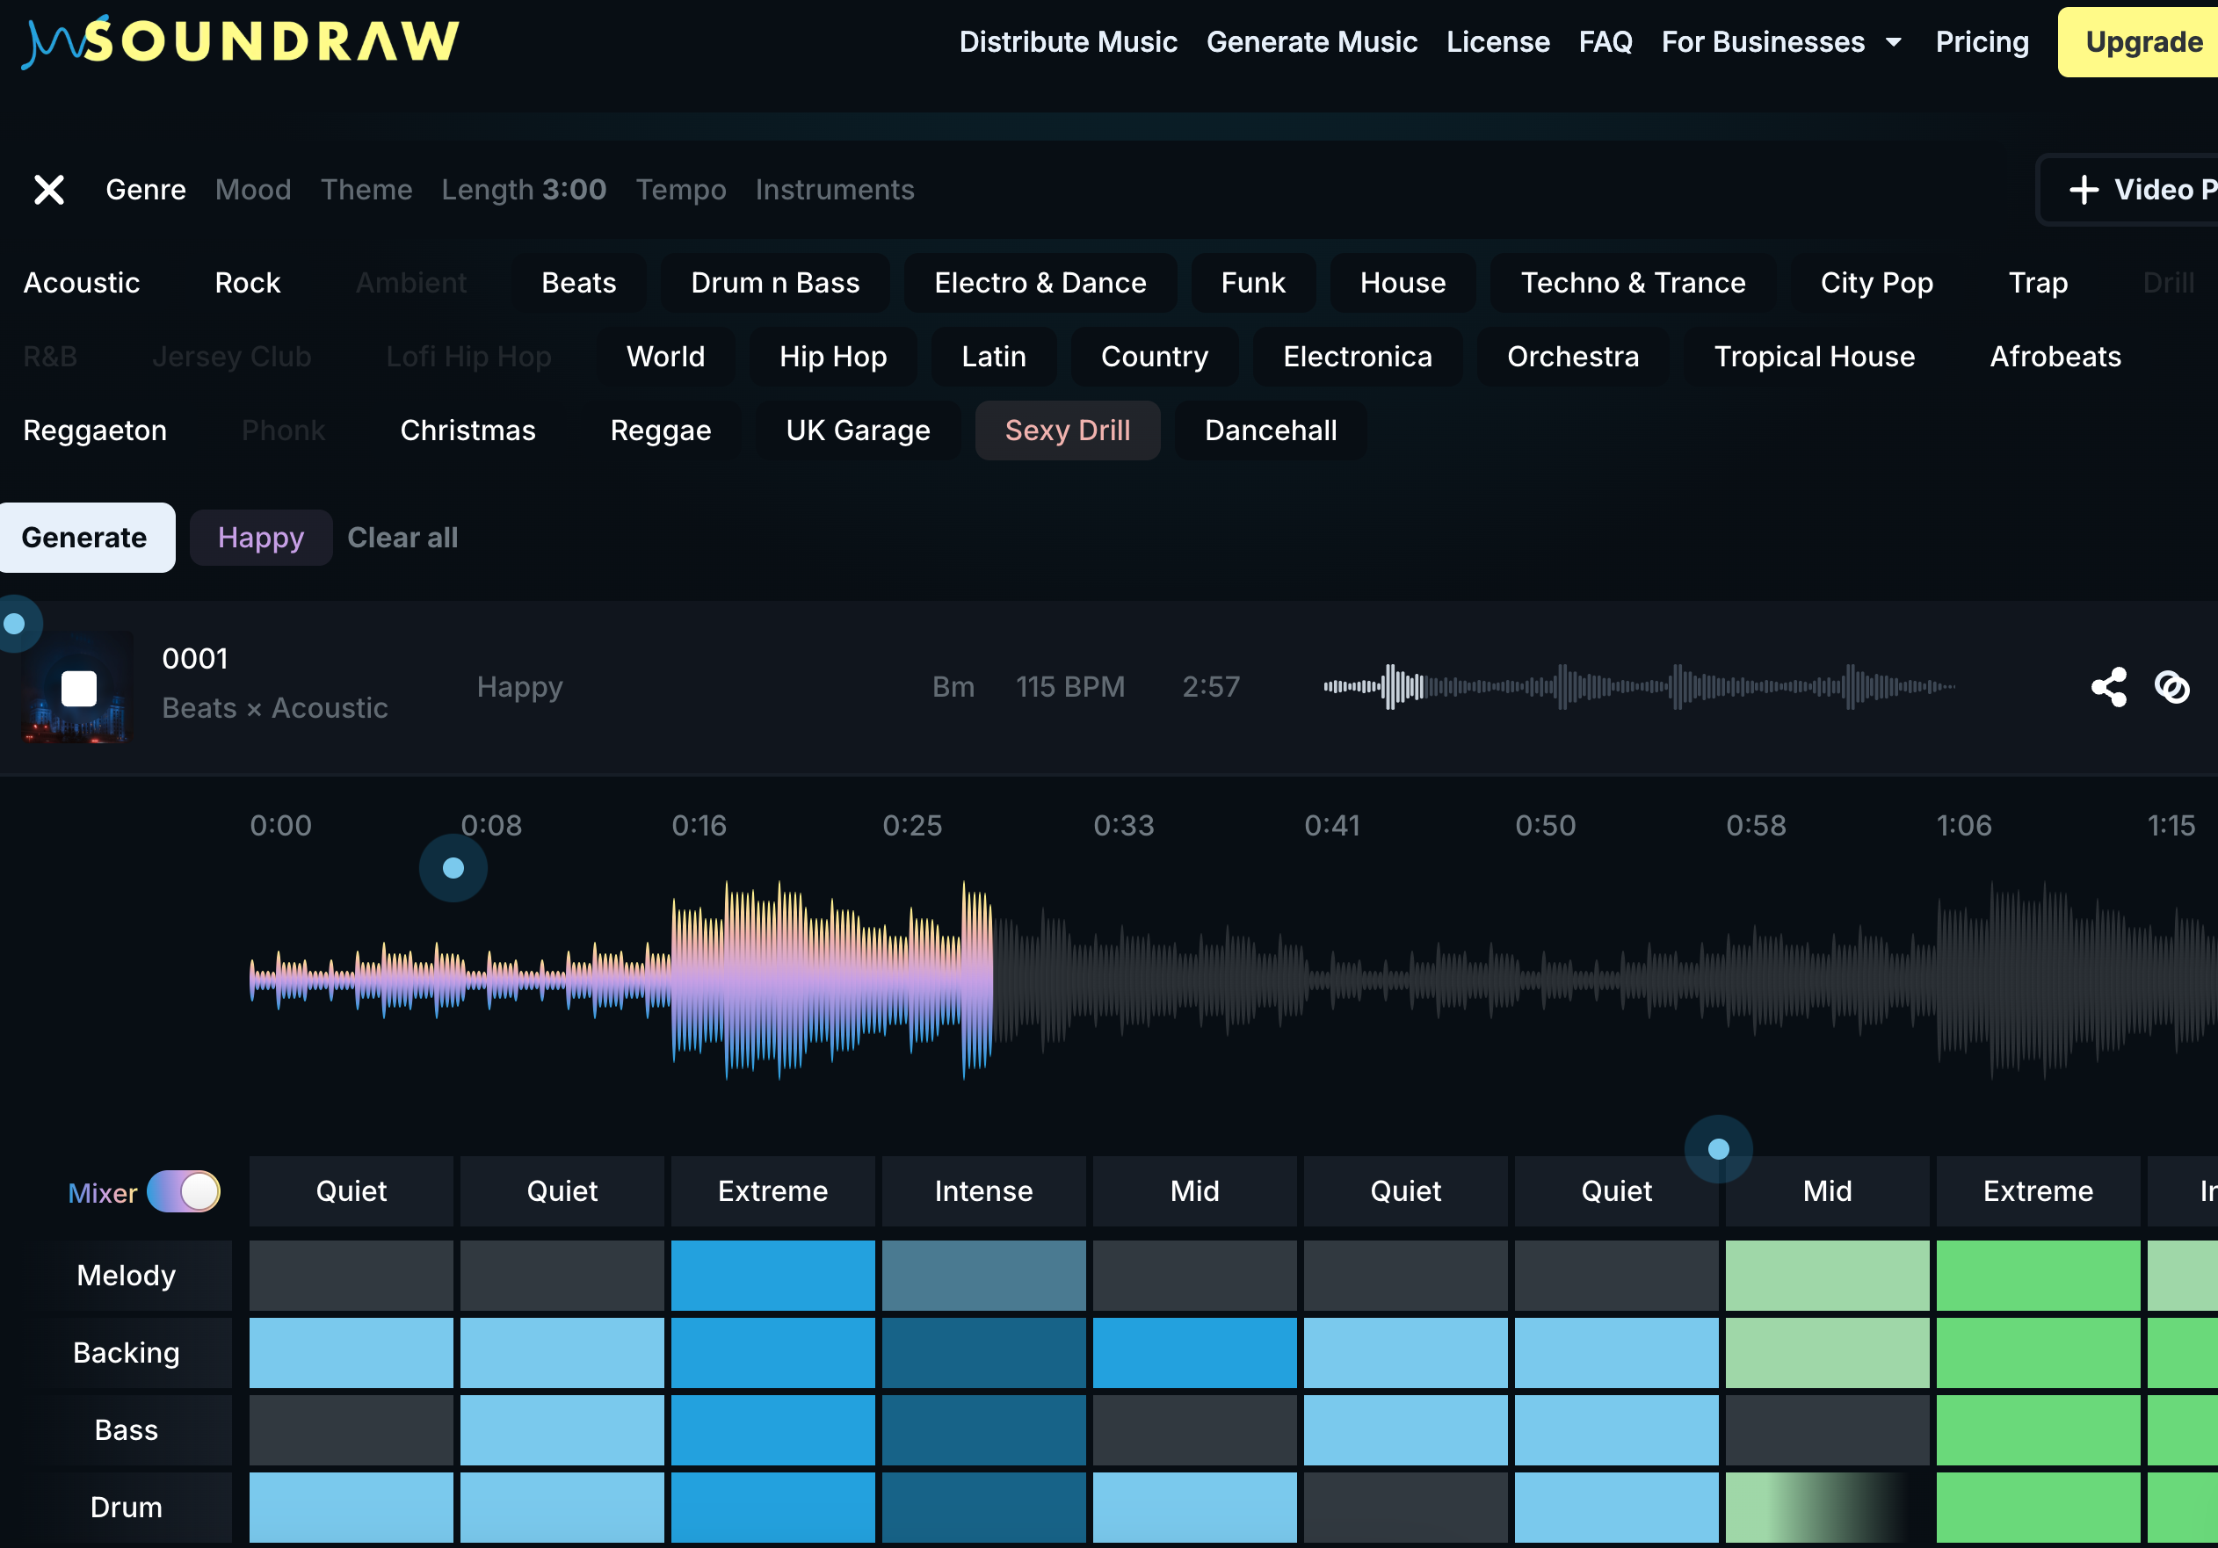This screenshot has width=2218, height=1548.
Task: Click the Clear all link
Action: (x=402, y=537)
